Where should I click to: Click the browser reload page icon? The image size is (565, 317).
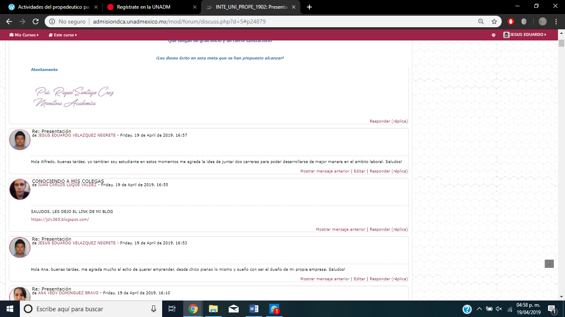(x=36, y=21)
